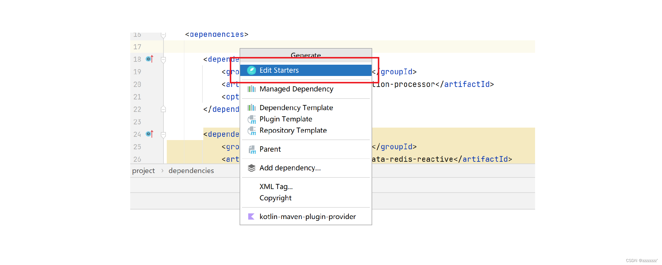662x265 pixels.
Task: Click line number 19 in the gutter
Action: click(x=137, y=72)
